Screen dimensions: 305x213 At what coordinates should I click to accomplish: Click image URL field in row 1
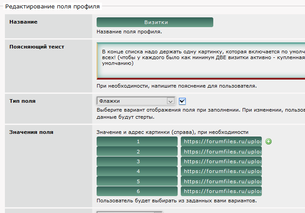click(221, 141)
